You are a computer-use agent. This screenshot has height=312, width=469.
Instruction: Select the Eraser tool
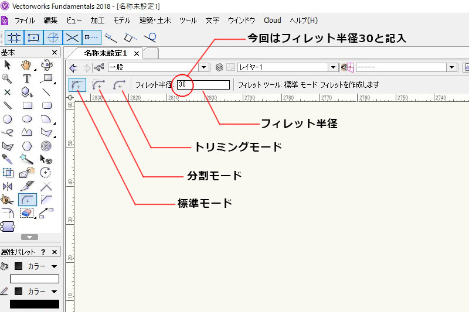coord(26,213)
